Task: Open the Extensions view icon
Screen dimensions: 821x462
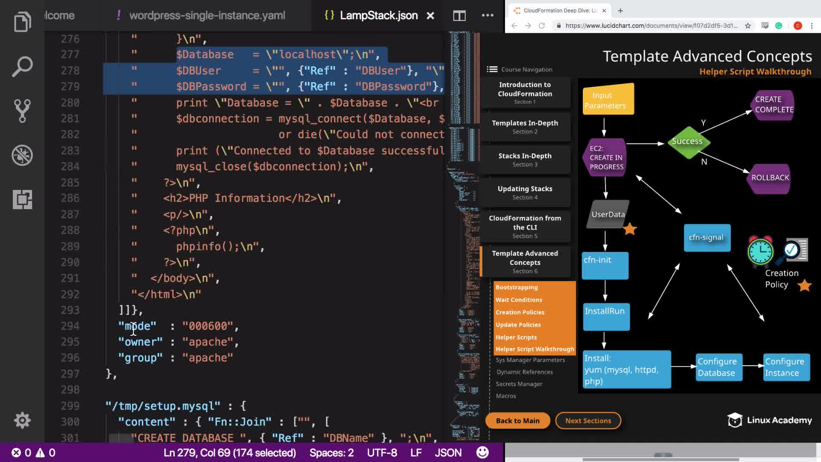Action: 22,199
